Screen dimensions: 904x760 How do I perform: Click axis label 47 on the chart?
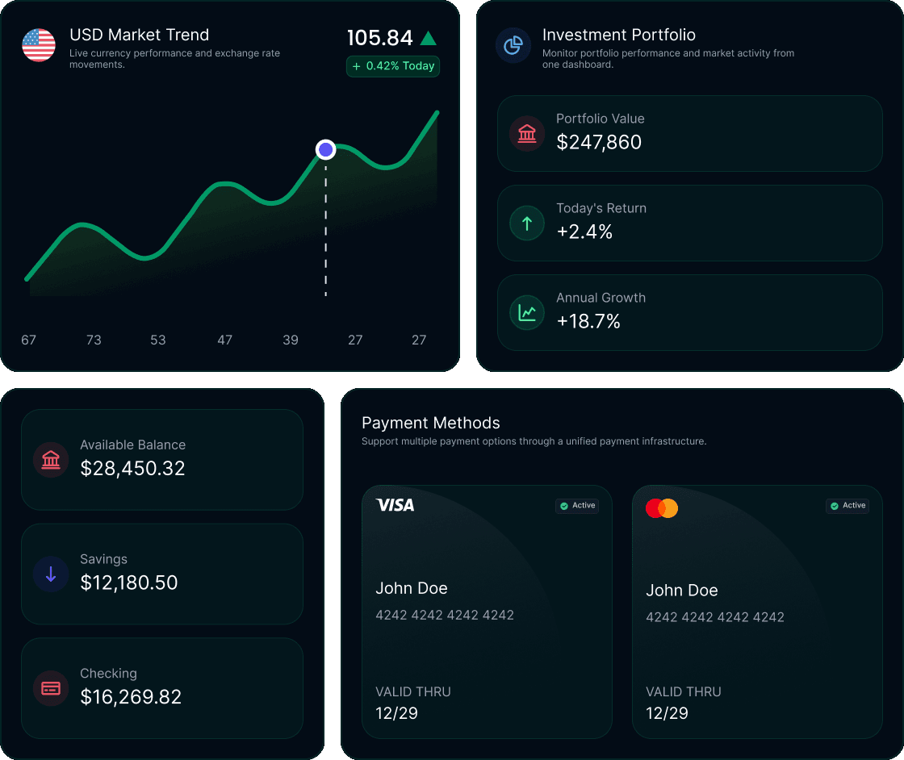point(225,340)
